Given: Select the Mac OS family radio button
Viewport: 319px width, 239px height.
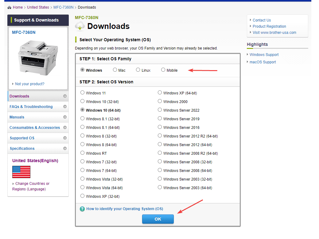Looking at the screenshot, I should 115,70.
